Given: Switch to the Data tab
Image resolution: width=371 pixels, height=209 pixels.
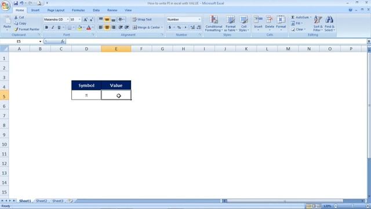Looking at the screenshot, I should pyautogui.click(x=96, y=10).
